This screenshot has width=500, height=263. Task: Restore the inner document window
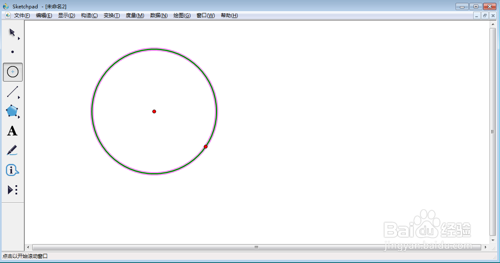485,15
